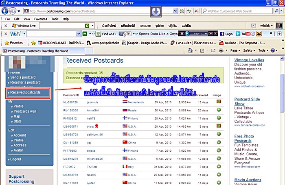Click the TV toolbar icon
285x185 pixels.
click(125, 34)
